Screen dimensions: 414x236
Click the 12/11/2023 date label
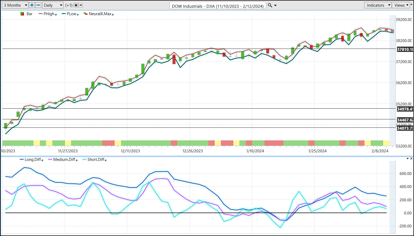[x=130, y=151]
